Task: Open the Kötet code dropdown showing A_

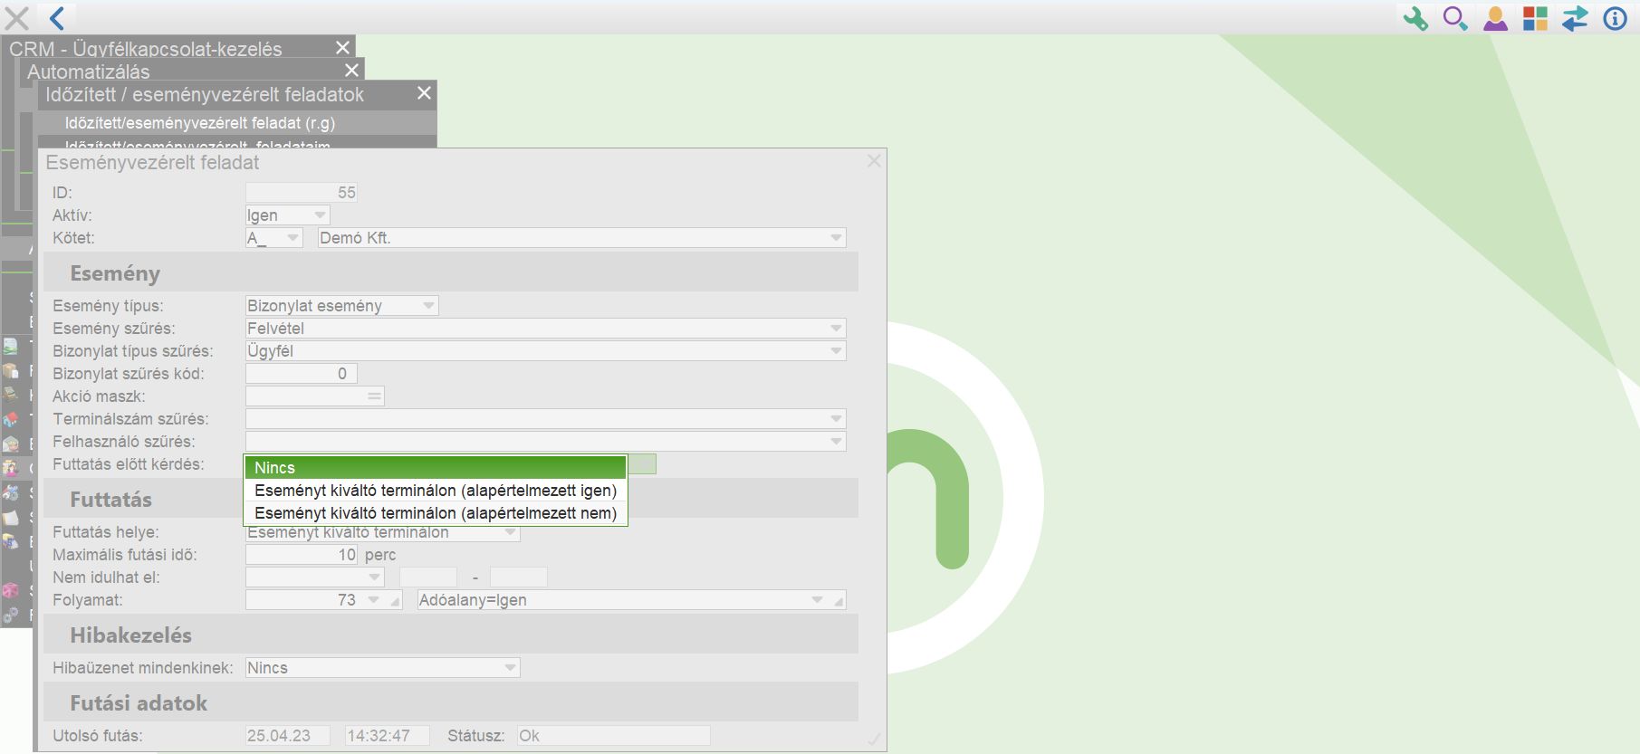Action: pyautogui.click(x=274, y=238)
